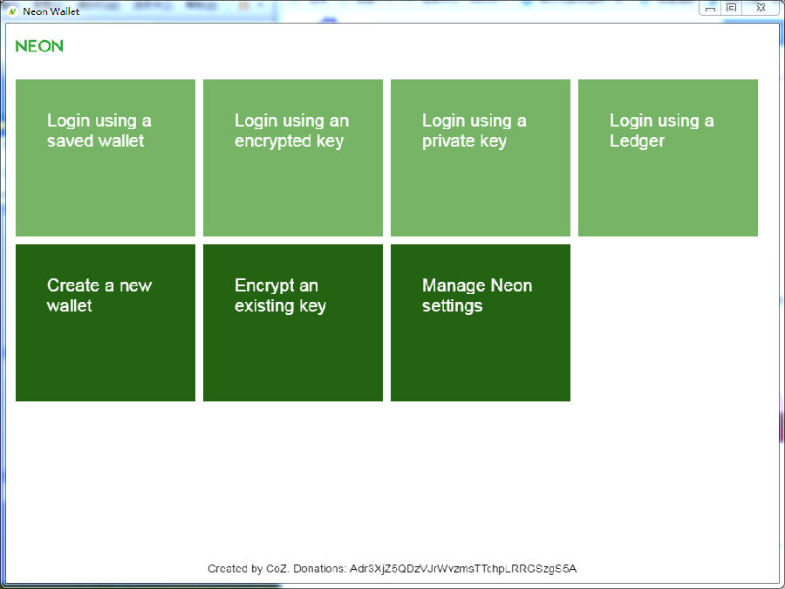785x589 pixels.
Task: Open Manage Neon settings tile
Action: [x=480, y=323]
